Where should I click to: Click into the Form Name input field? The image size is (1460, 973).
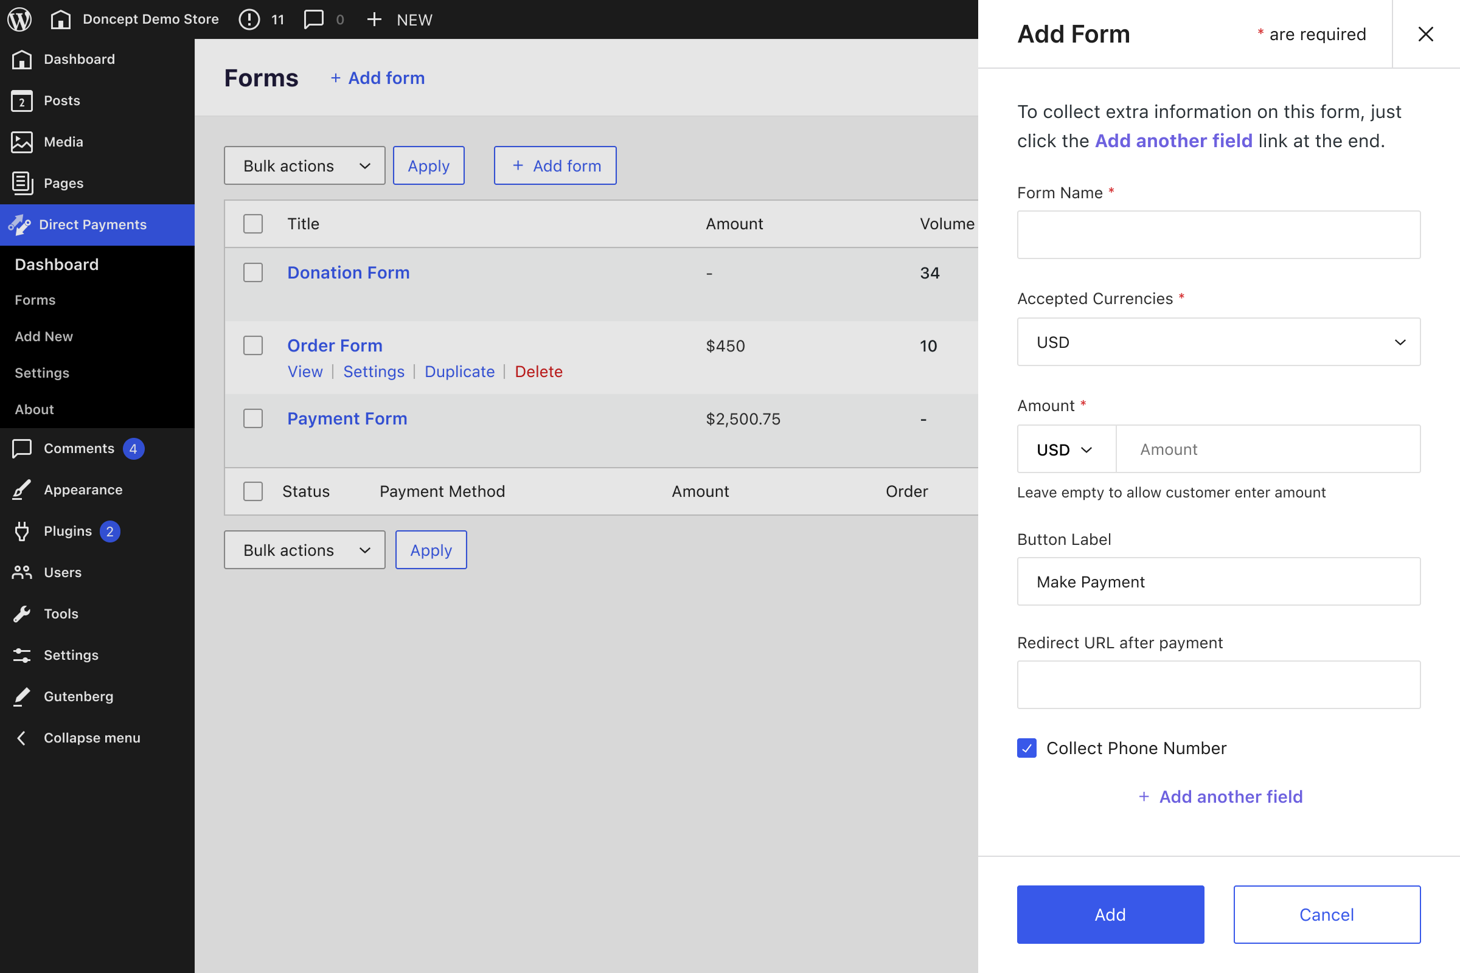1218,235
